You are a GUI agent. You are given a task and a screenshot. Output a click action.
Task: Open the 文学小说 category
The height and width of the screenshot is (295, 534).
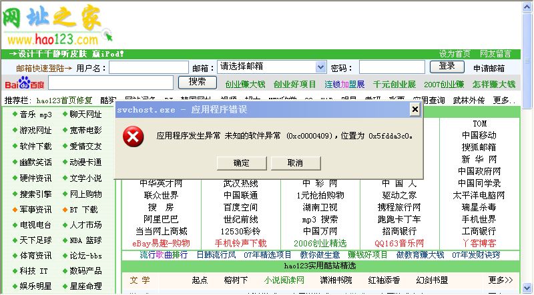[x=86, y=178]
